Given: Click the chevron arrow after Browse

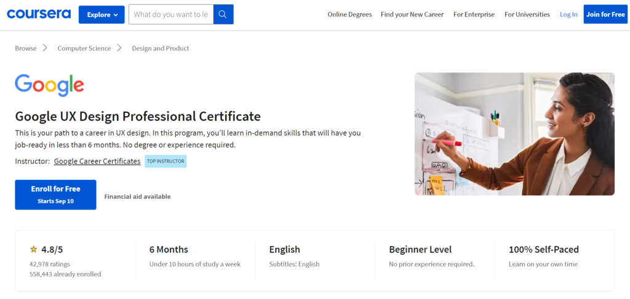Looking at the screenshot, I should click(46, 48).
